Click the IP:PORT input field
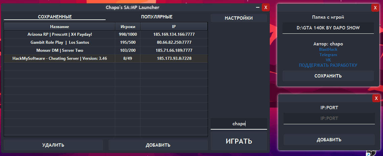383x156 pixels. 329,118
